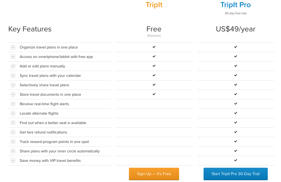Click Pro checkmark for Receive real-time flight alerts
Image resolution: width=281 pixels, height=182 pixels.
[236, 104]
